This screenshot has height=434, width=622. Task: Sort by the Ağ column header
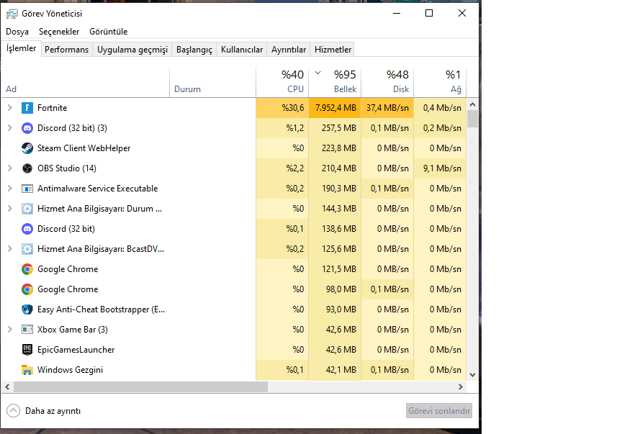coord(440,83)
